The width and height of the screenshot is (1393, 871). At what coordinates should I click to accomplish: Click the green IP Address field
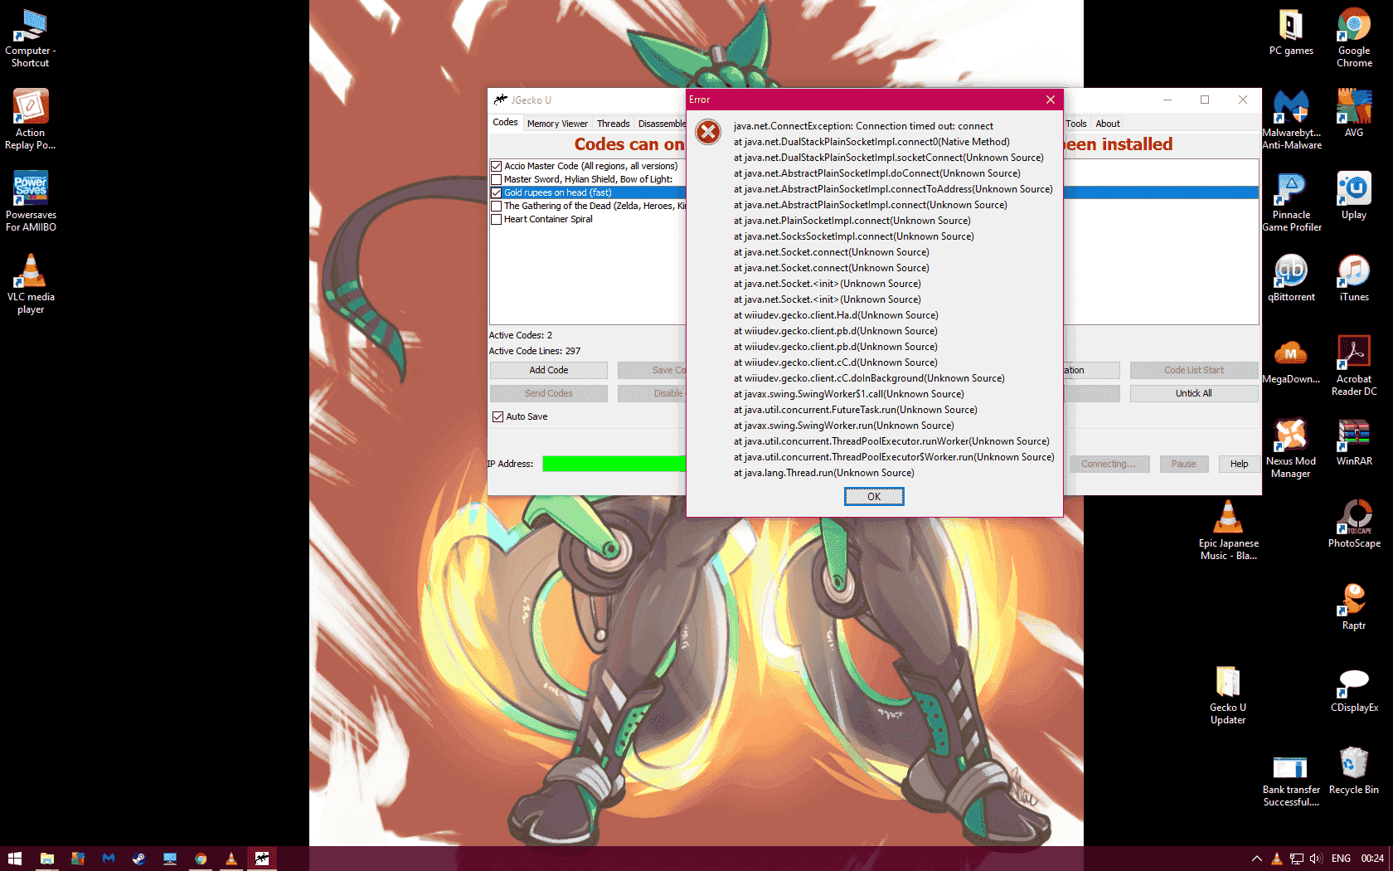pyautogui.click(x=614, y=464)
